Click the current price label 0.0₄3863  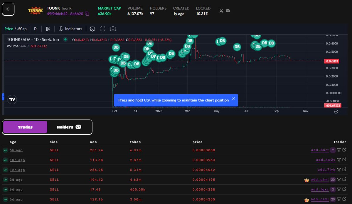pyautogui.click(x=331, y=61)
